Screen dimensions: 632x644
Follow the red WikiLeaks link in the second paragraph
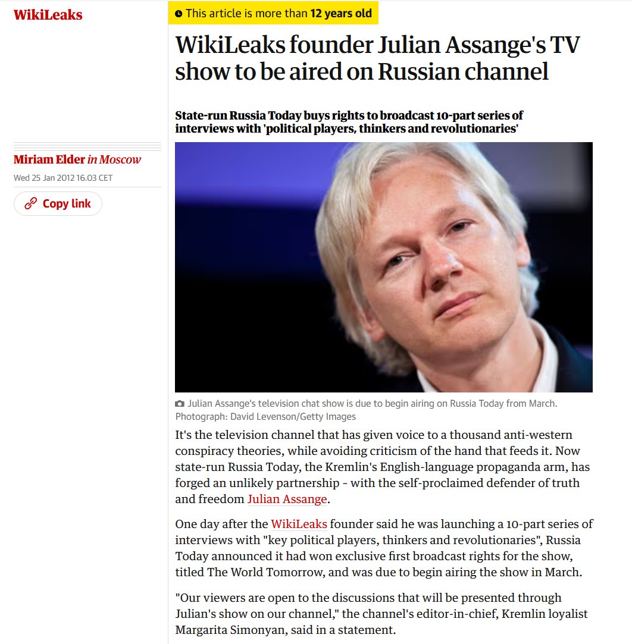pos(299,524)
